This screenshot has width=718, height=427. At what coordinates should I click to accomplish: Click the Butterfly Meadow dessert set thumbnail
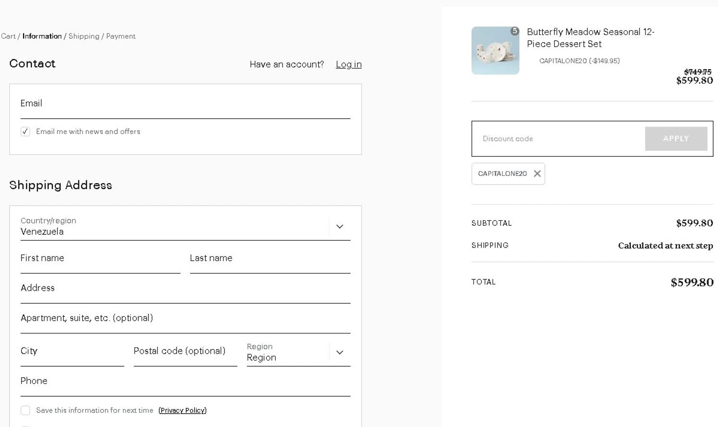495,51
